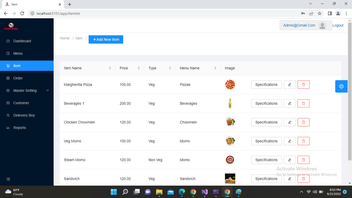Sort table by Menu Name

pyautogui.click(x=215, y=68)
